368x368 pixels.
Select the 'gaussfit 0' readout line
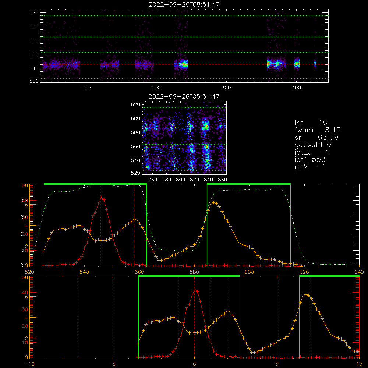312,145
